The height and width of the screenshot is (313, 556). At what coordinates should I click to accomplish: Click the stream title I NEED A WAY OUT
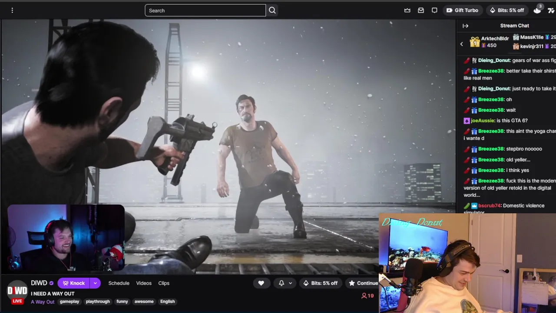(x=53, y=294)
